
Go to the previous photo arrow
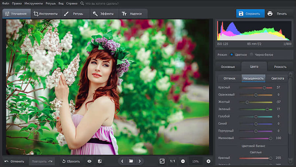pyautogui.click(x=122, y=161)
